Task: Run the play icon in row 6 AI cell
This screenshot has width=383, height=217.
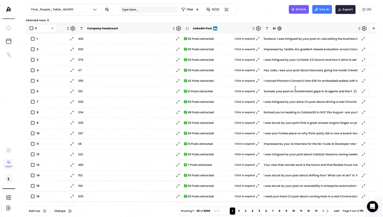Action: (x=355, y=91)
